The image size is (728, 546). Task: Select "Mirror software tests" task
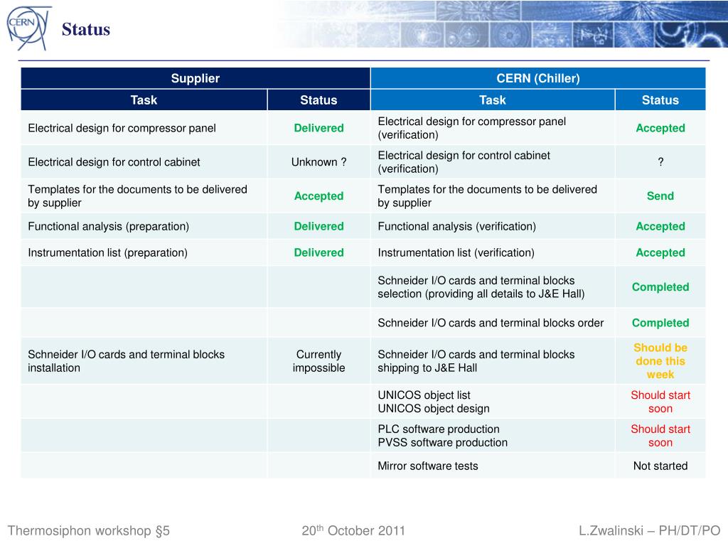[427, 466]
